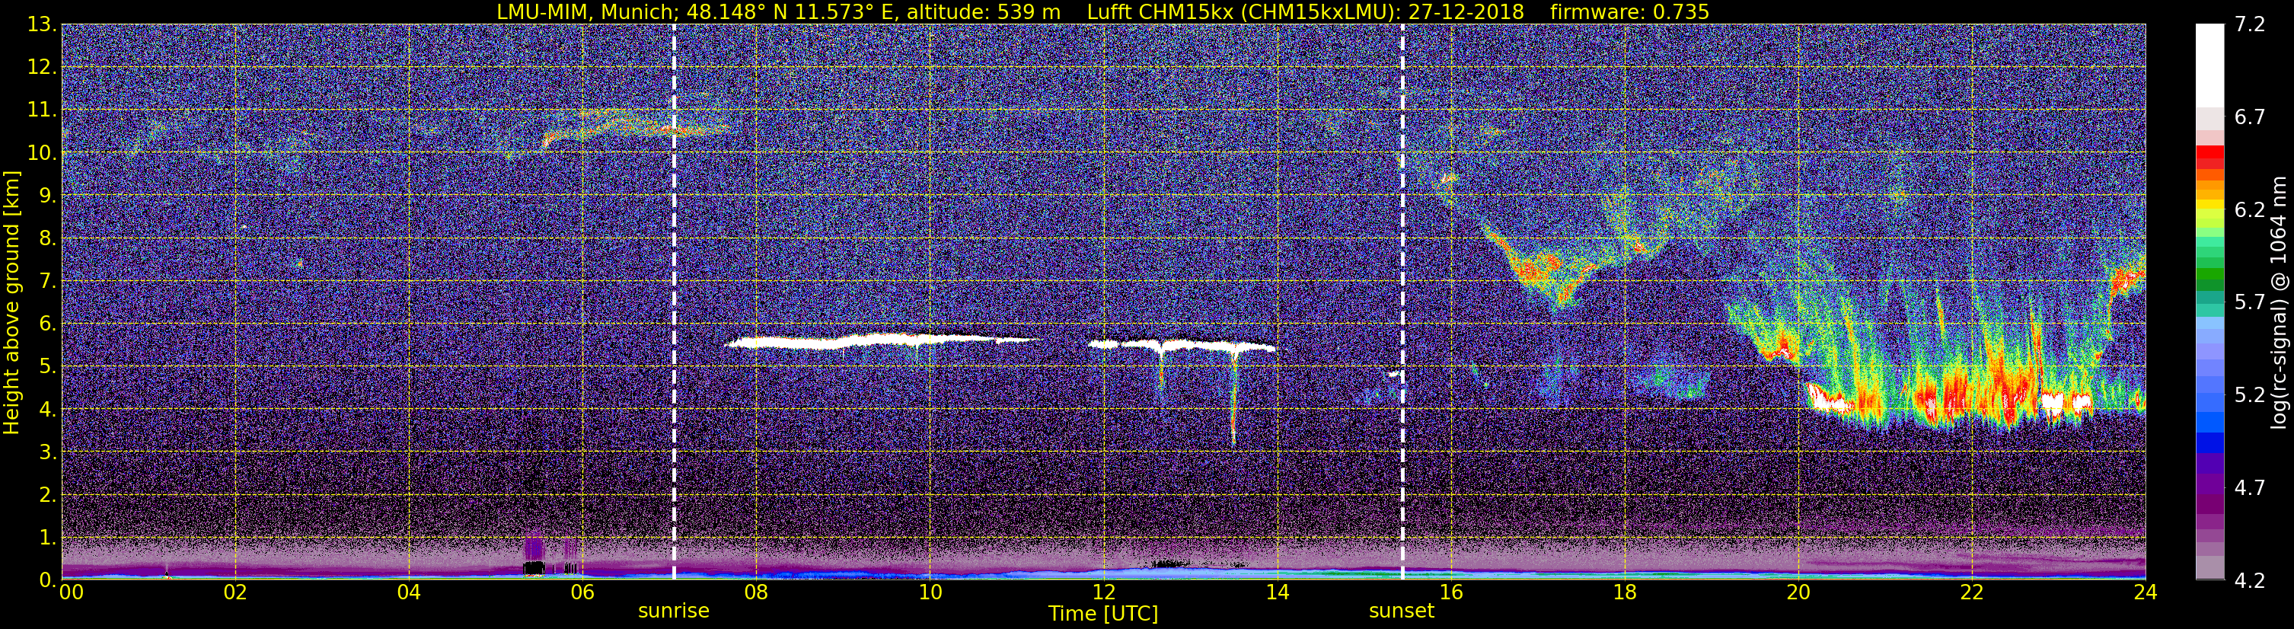Click the '5.' height tick label

47,367
